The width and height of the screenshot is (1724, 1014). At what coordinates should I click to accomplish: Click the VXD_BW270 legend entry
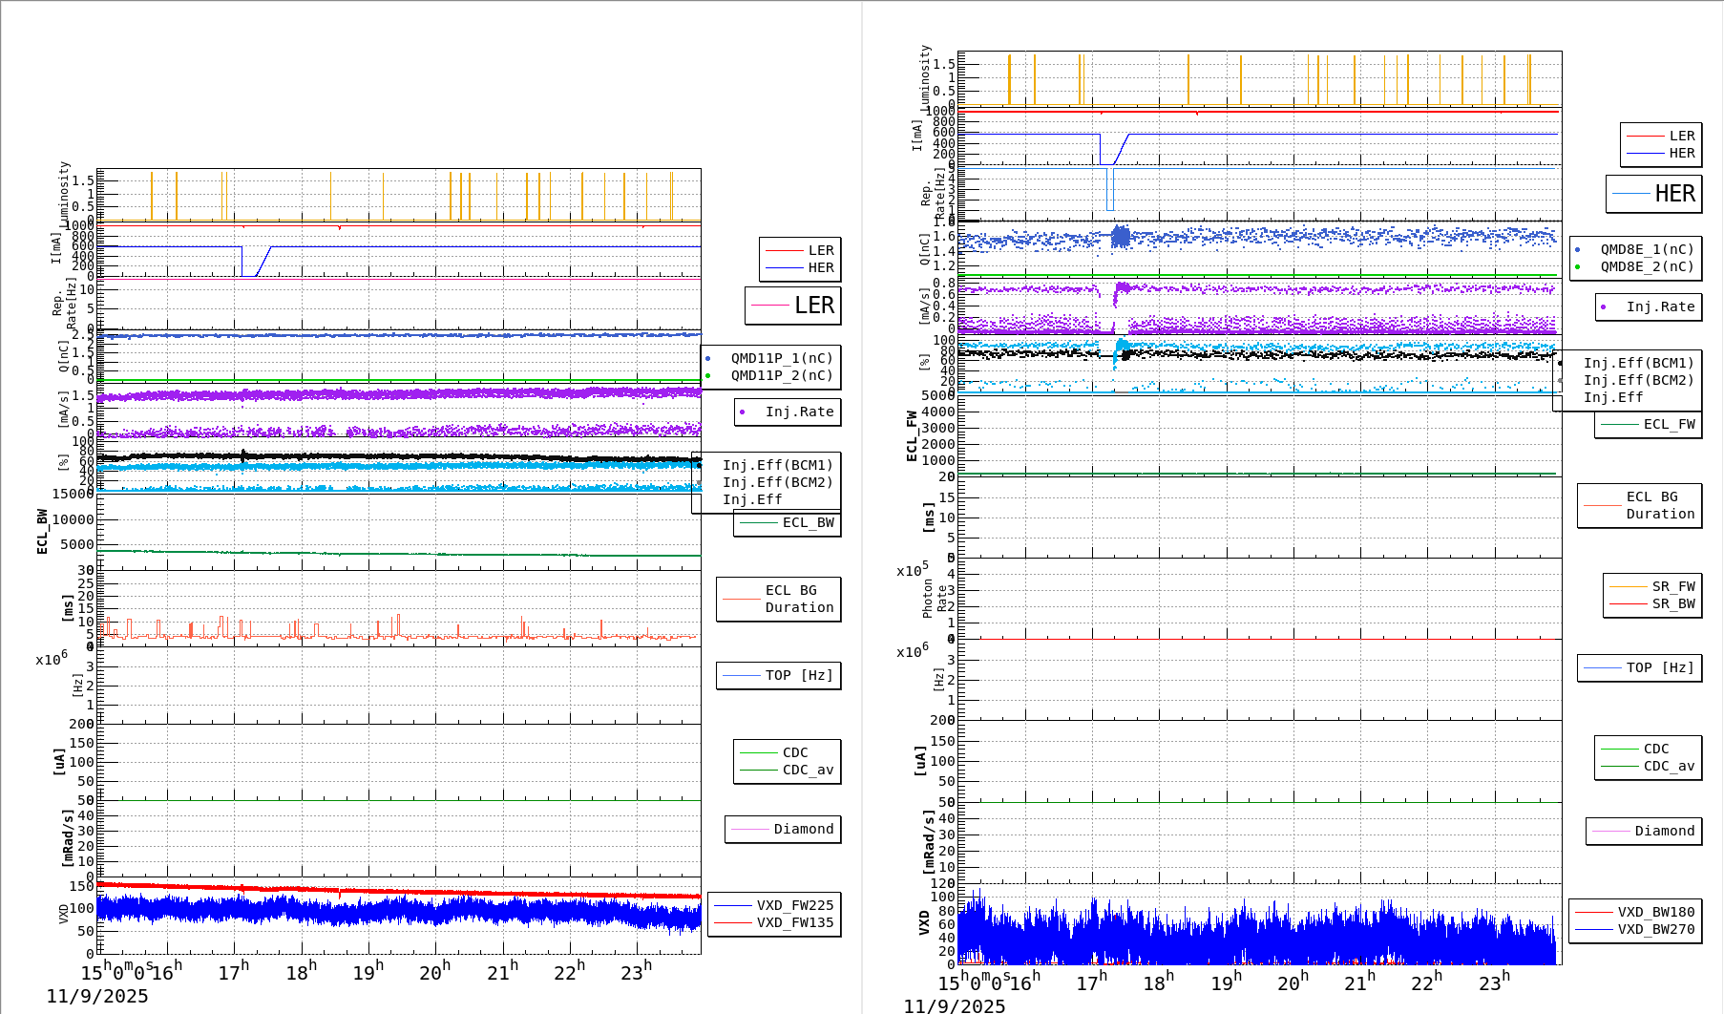click(1655, 929)
